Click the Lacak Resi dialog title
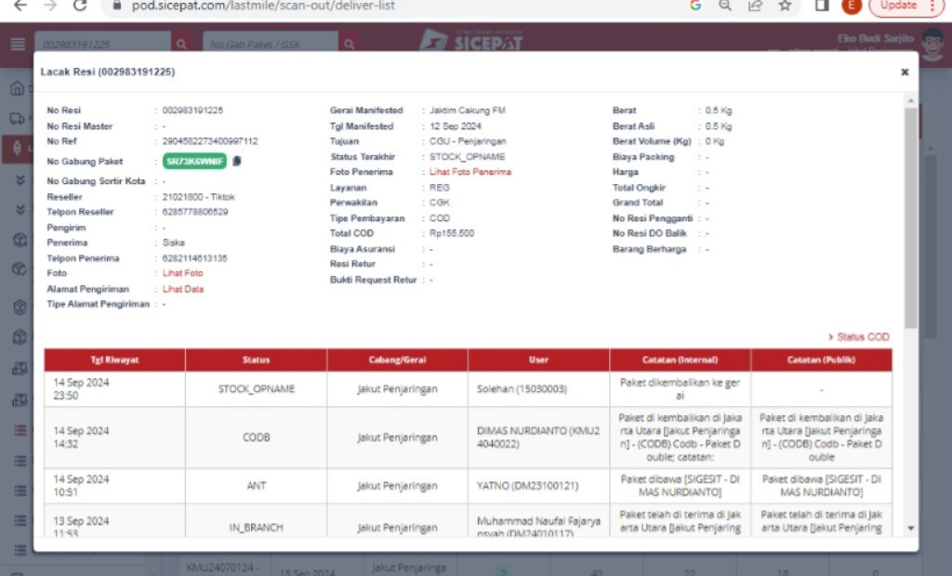This screenshot has width=952, height=576. tap(108, 72)
